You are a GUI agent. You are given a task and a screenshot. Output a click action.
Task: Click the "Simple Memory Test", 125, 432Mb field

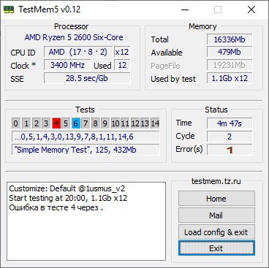pos(86,150)
